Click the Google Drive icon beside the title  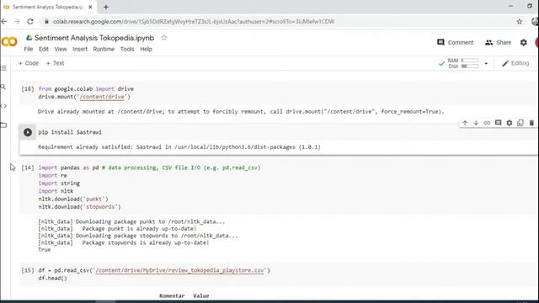tap(29, 38)
